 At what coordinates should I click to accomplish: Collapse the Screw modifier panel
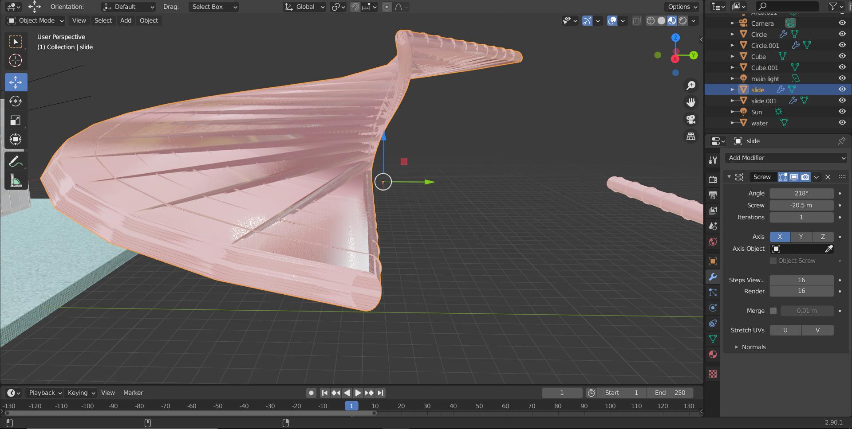(x=729, y=177)
